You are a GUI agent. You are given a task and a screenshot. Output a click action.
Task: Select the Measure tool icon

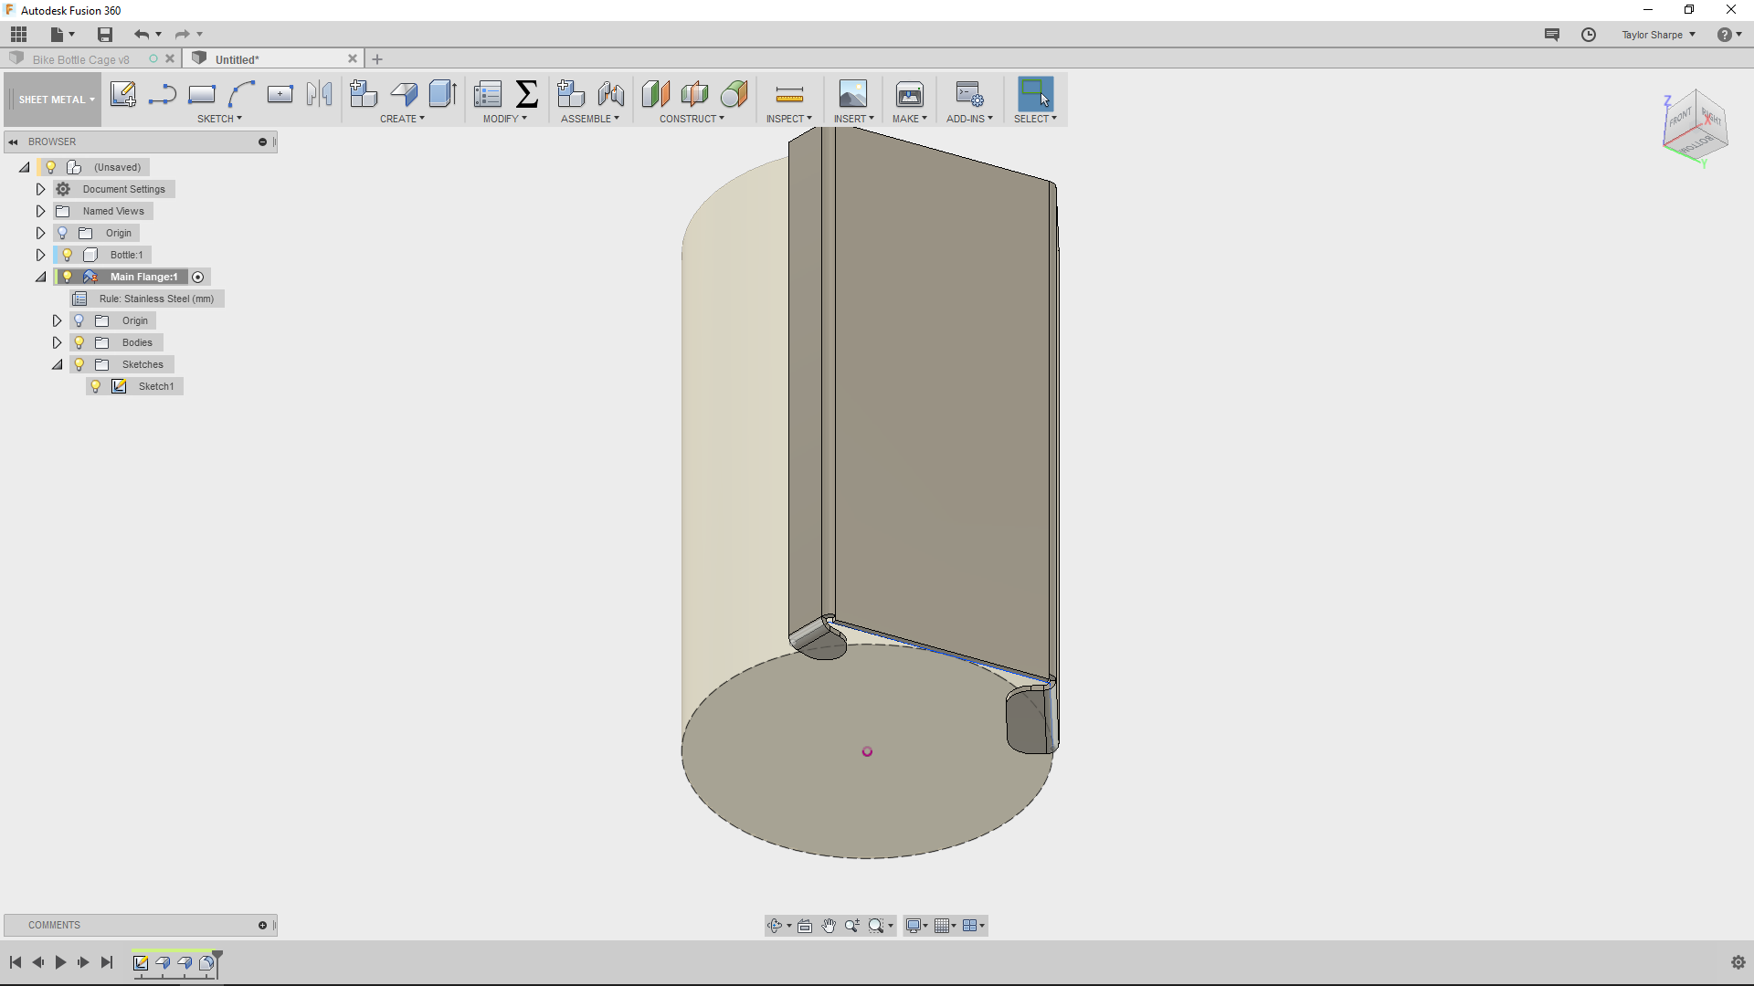tap(789, 94)
